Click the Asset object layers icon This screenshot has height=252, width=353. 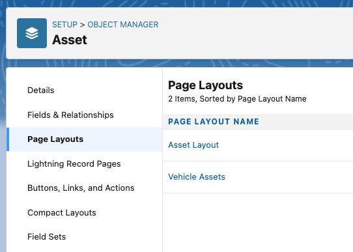32,33
